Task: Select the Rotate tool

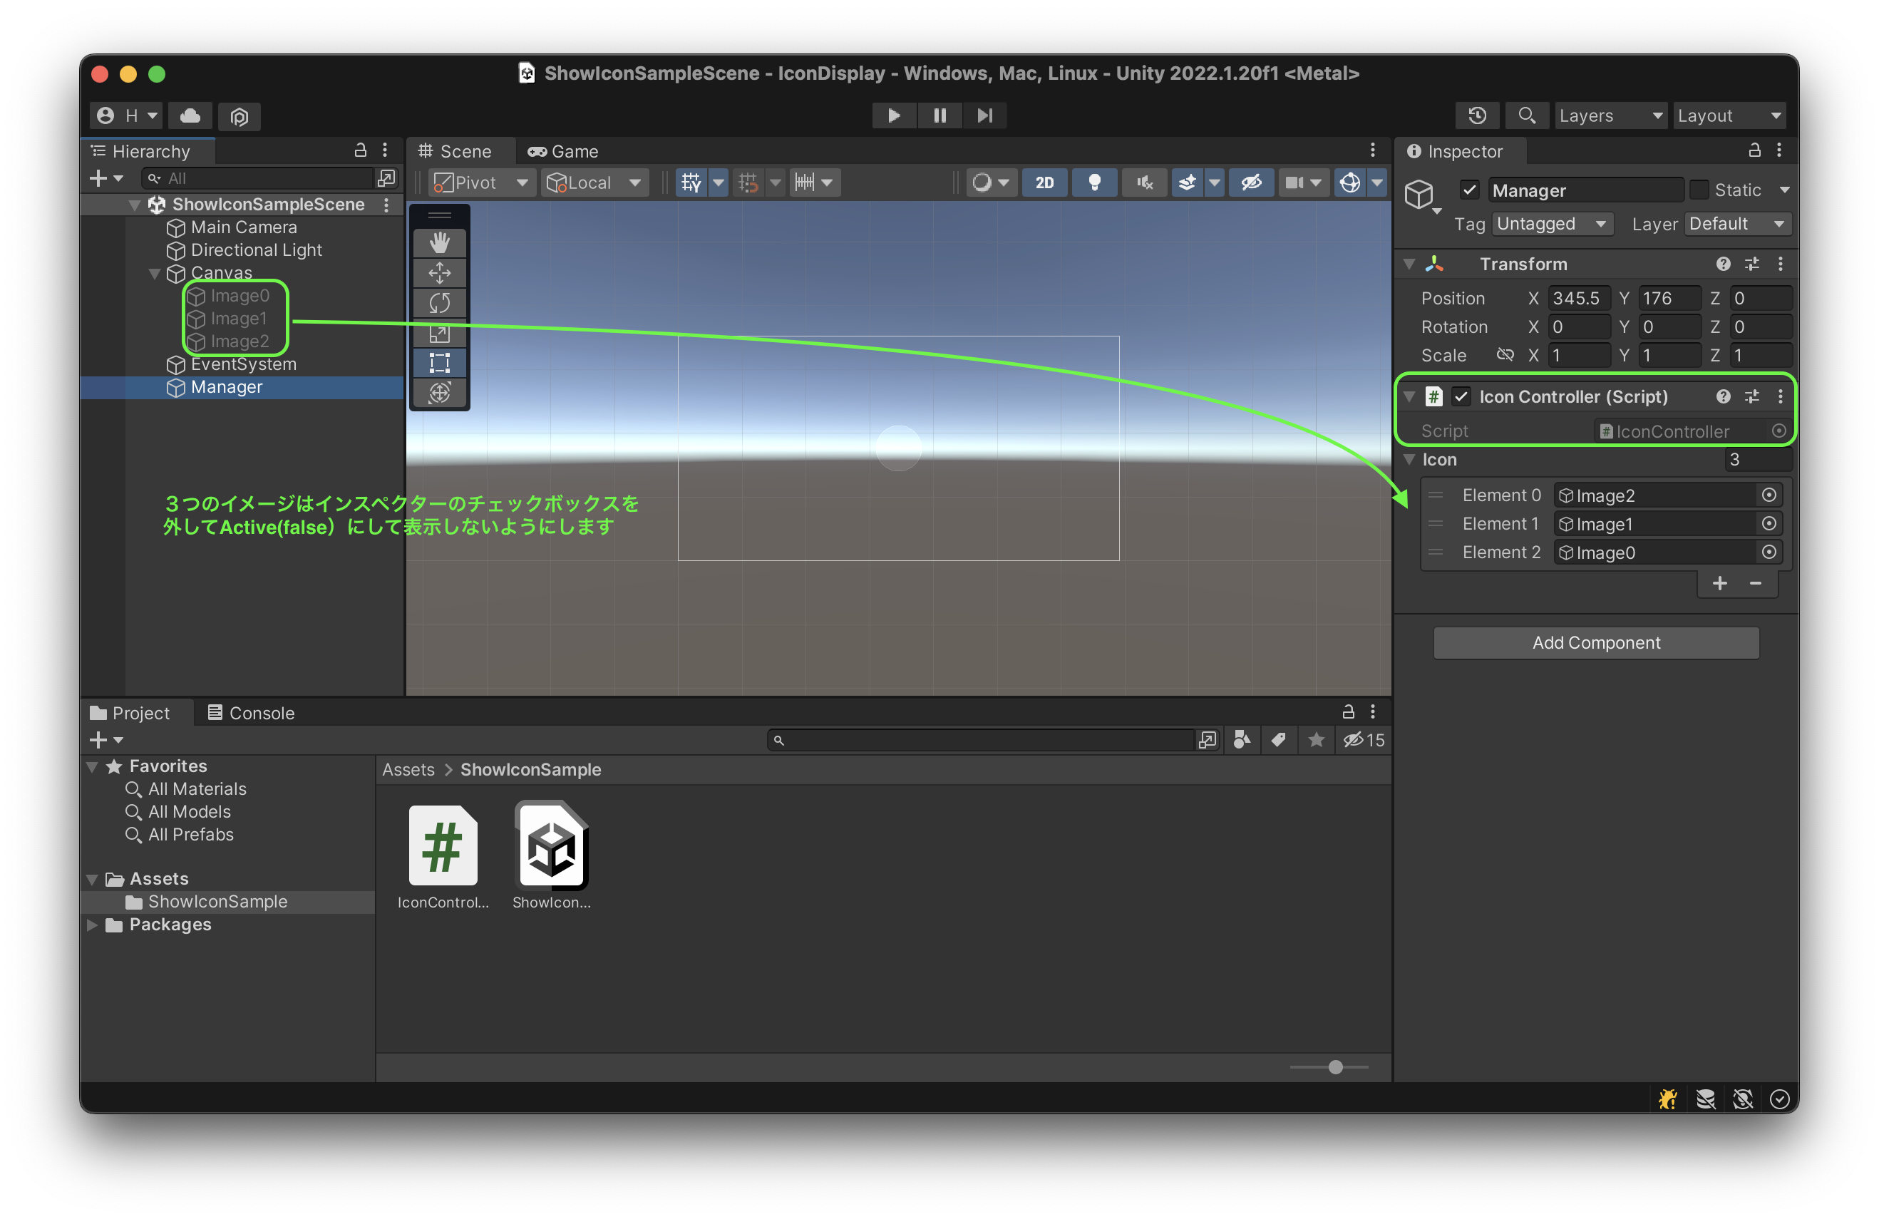Action: [440, 303]
